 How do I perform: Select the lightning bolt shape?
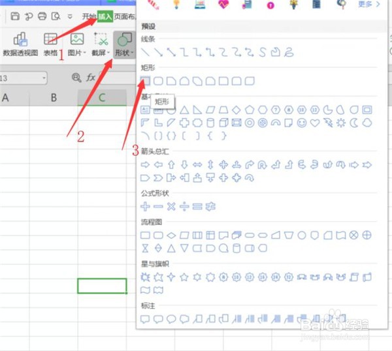pos(328,123)
